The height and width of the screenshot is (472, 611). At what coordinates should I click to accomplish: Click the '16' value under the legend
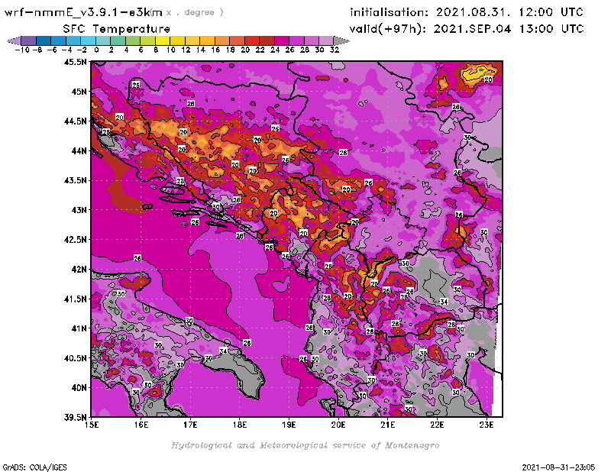(215, 50)
